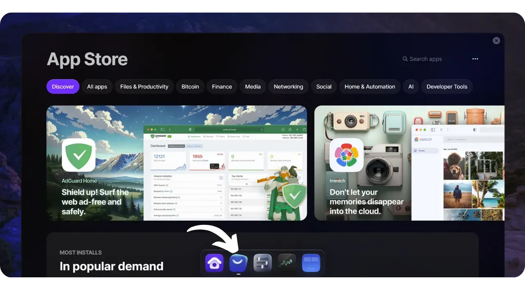
Task: Open the three-dot more options menu
Action: click(x=475, y=59)
